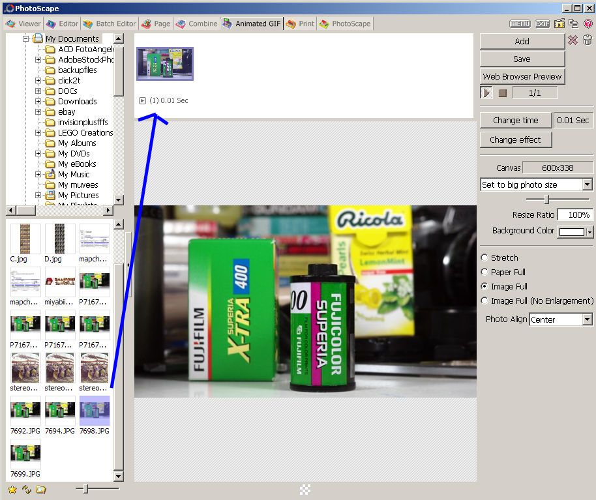Select the My Pictures folder icon
596x500 pixels.
(50, 196)
